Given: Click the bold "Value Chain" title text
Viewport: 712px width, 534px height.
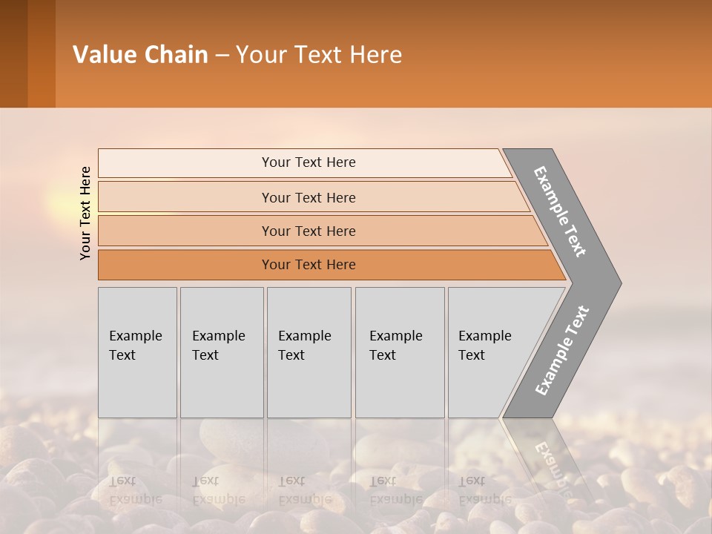Looking at the screenshot, I should 140,55.
